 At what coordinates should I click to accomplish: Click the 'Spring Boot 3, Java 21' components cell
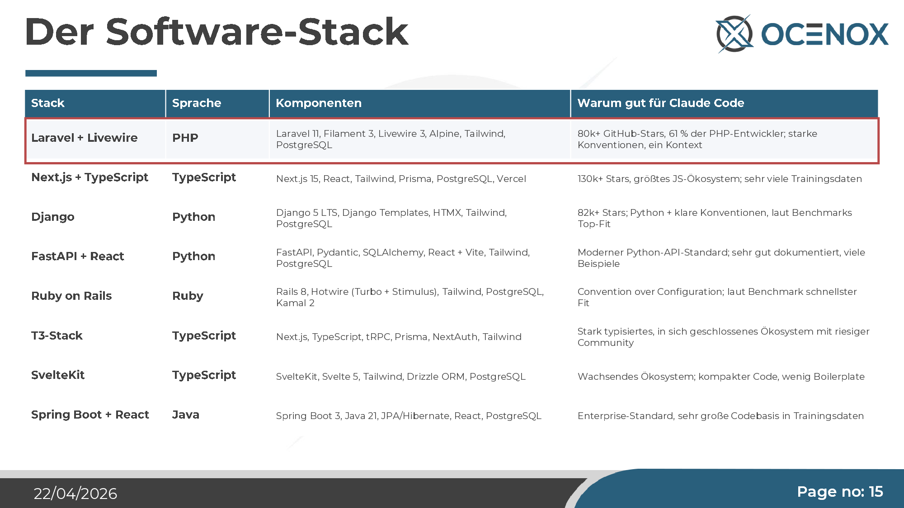click(x=420, y=416)
